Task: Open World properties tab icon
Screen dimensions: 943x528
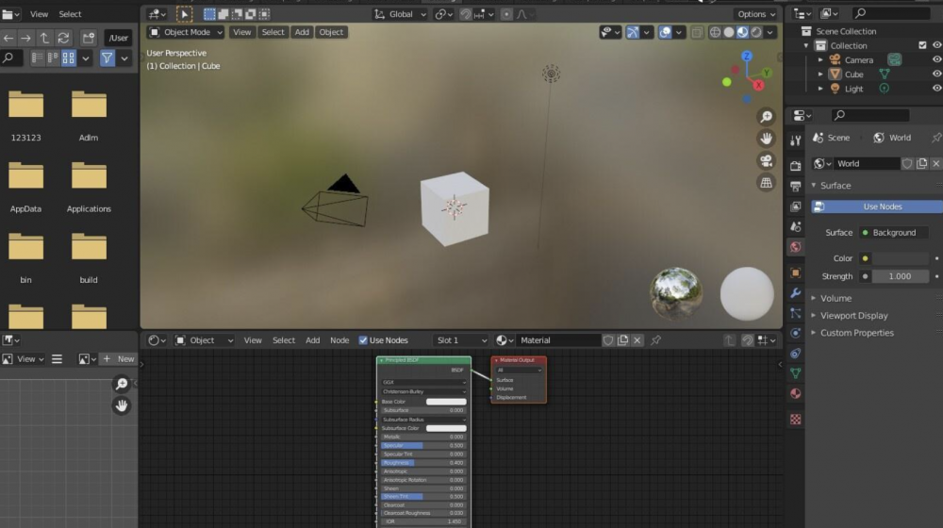Action: pyautogui.click(x=796, y=247)
